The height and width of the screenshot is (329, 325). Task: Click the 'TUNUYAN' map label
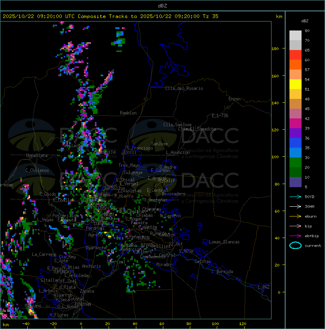pos(83,304)
